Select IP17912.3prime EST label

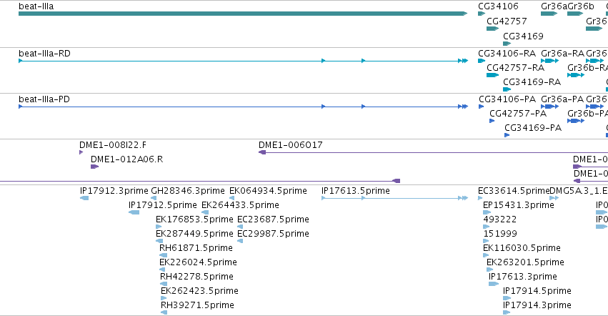(114, 191)
